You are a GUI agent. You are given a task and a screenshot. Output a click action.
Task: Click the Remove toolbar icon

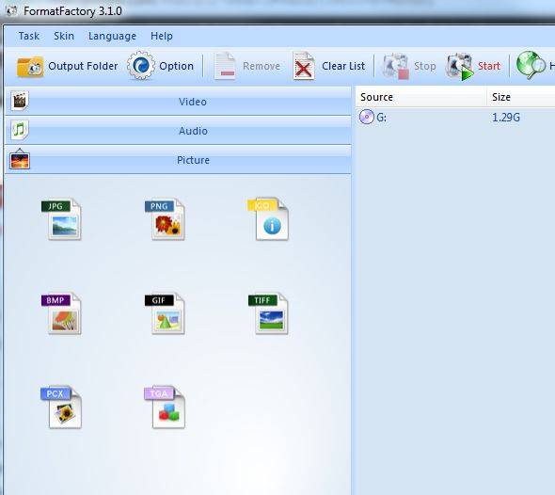225,66
